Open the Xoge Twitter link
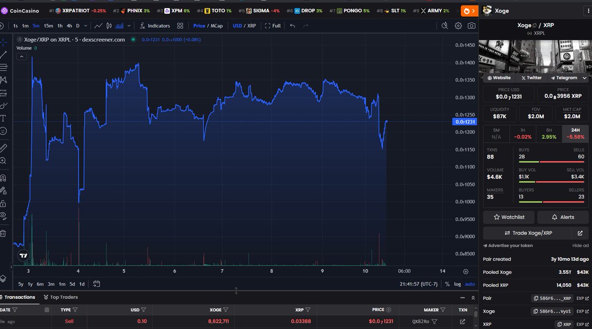The width and height of the screenshot is (592, 329). pyautogui.click(x=531, y=78)
